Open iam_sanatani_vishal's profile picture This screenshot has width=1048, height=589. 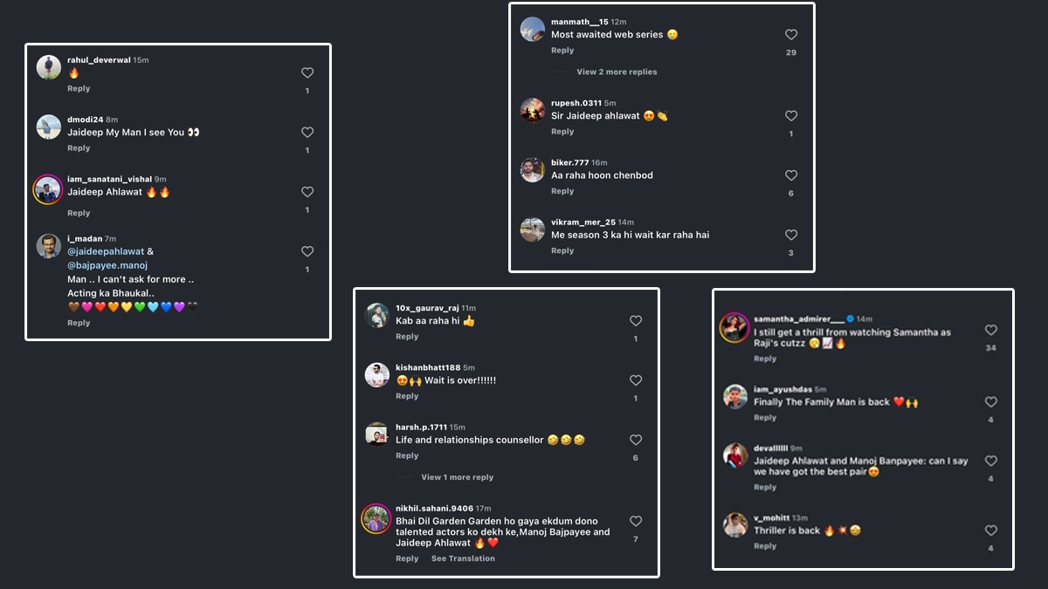[x=49, y=189]
